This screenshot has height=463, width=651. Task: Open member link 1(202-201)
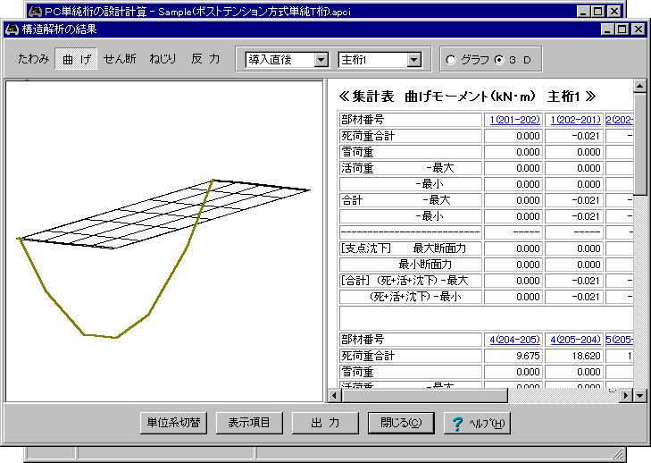(x=575, y=120)
